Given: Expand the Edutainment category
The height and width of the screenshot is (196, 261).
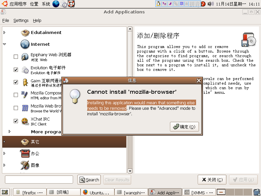Looking at the screenshot, I should pos(5,32).
